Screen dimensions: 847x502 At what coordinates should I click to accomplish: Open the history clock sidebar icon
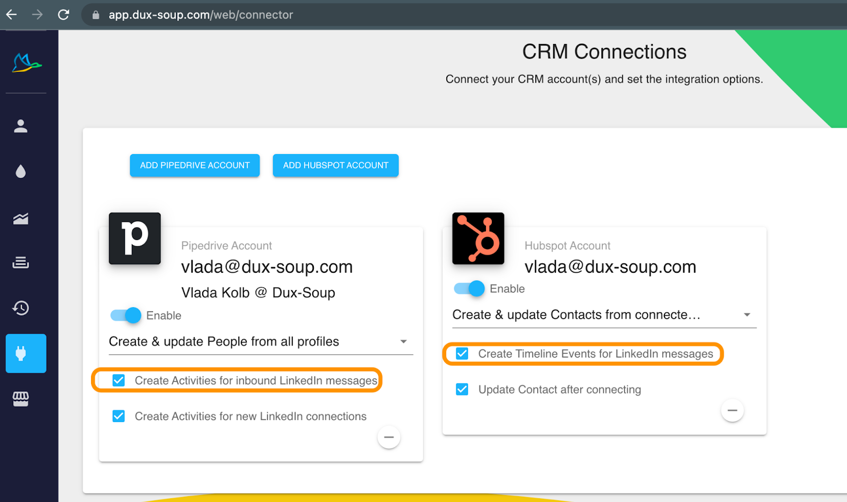pyautogui.click(x=21, y=308)
